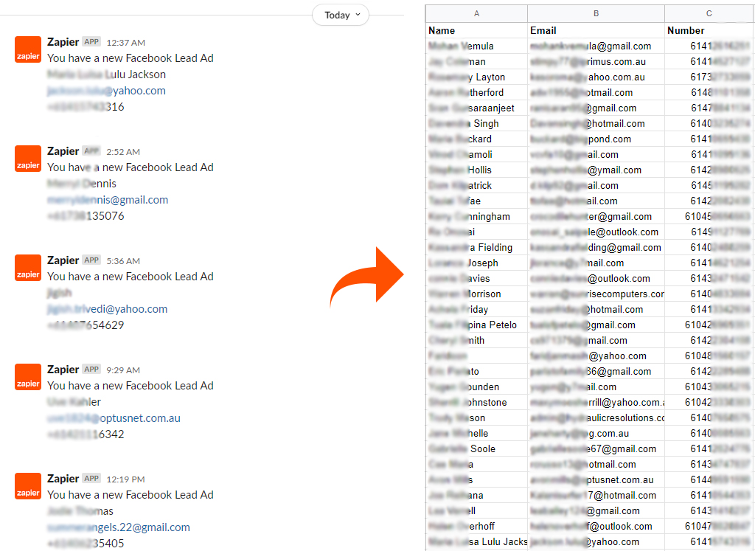Select the name cell ending in Petelo
The height and width of the screenshot is (551, 755).
point(477,325)
